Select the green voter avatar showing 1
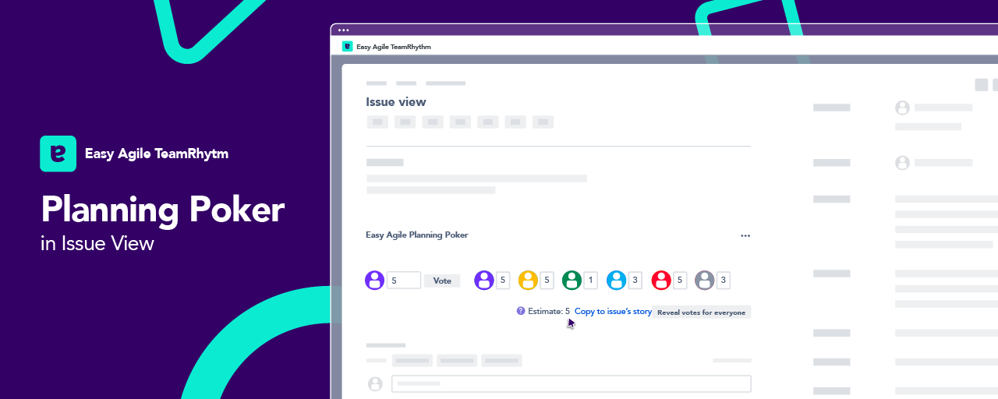 pyautogui.click(x=572, y=281)
